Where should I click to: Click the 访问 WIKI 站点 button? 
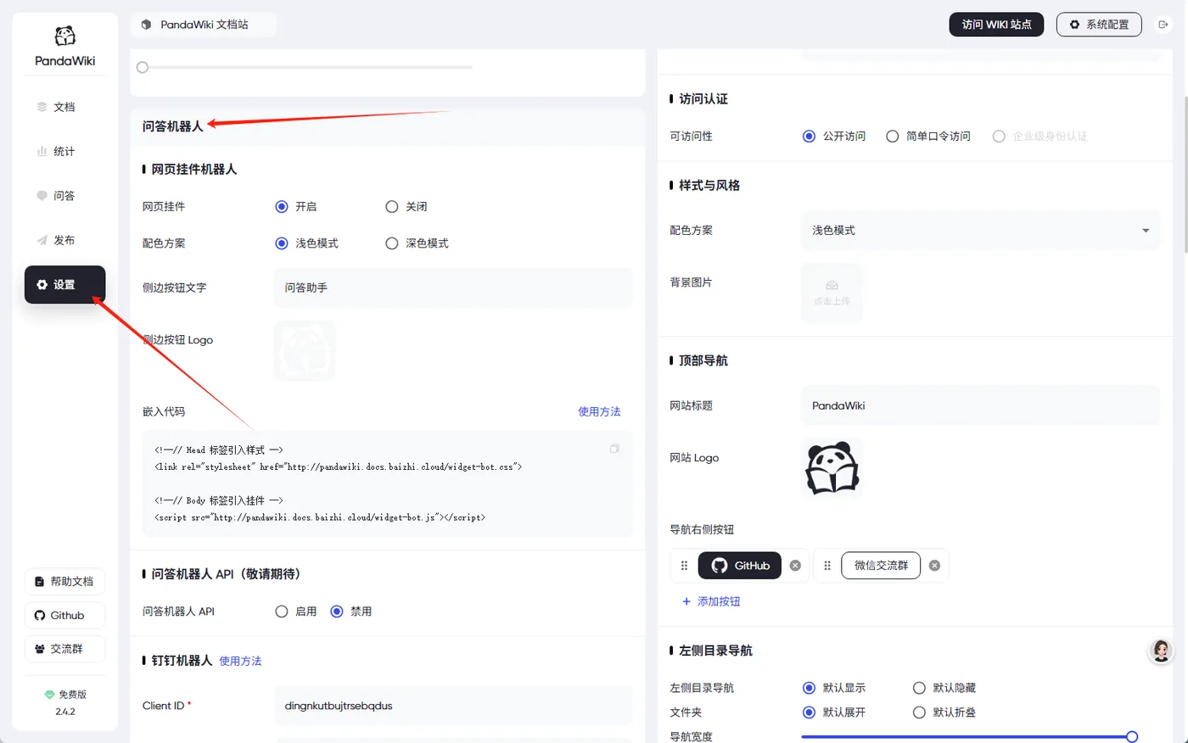pos(996,25)
